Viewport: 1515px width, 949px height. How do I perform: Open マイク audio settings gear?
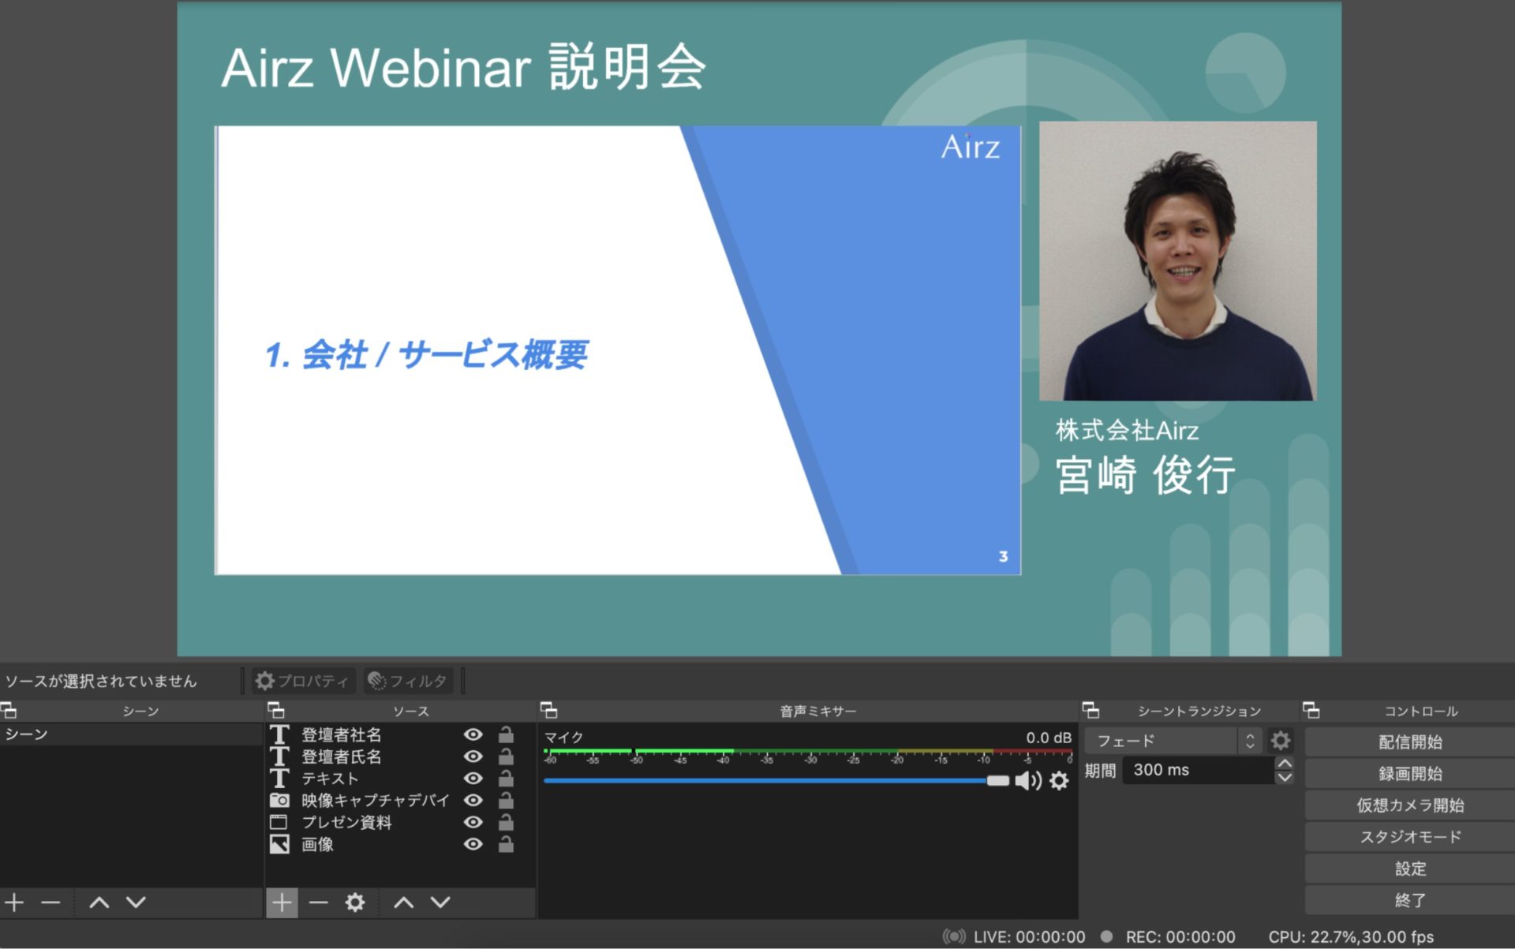(1059, 781)
